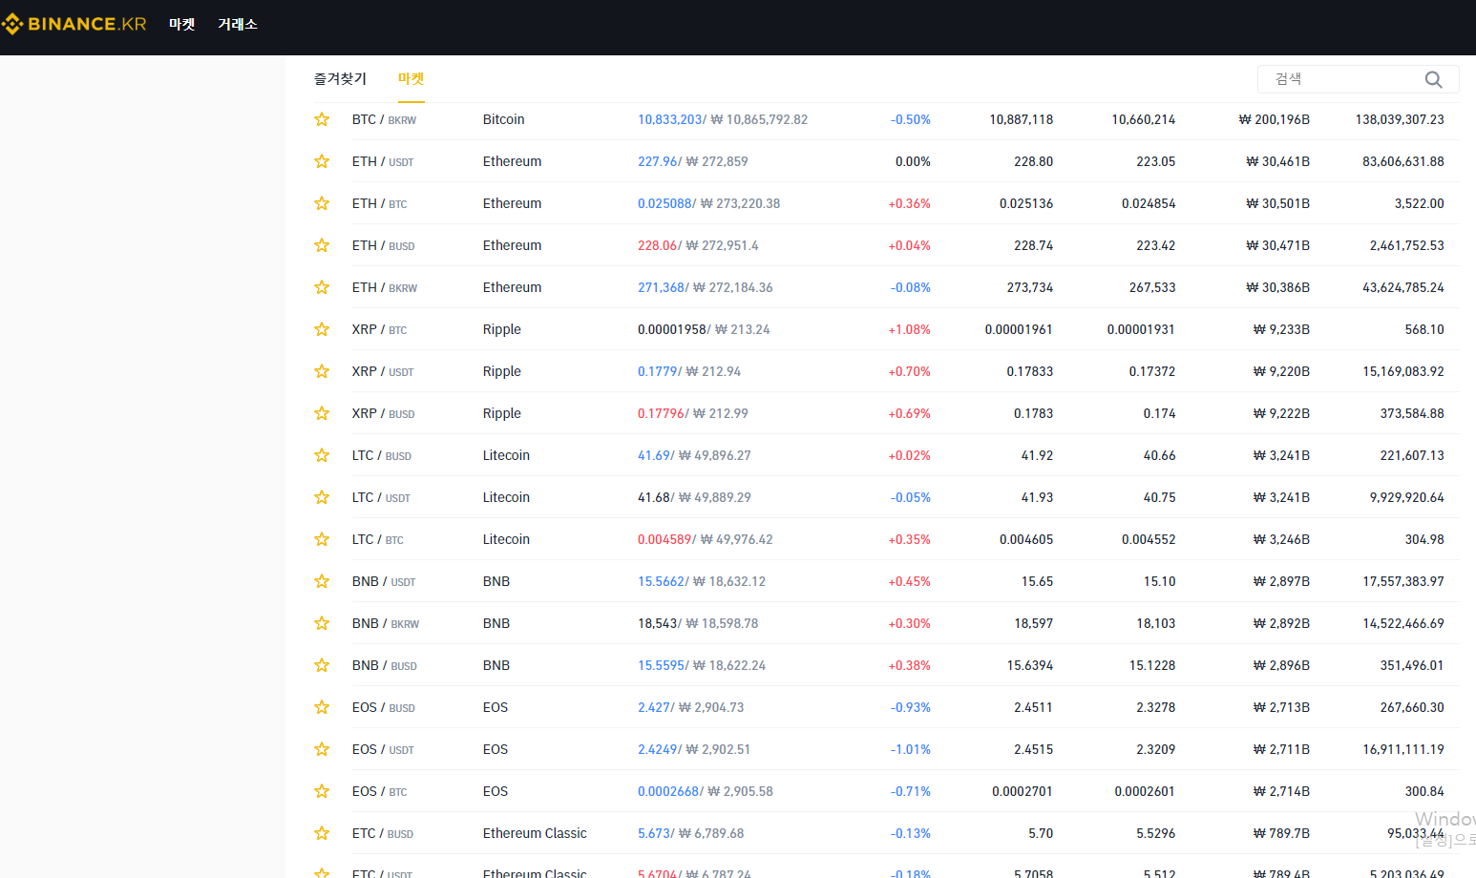Click the BNB / USDT star icon
The image size is (1476, 878).
point(322,581)
